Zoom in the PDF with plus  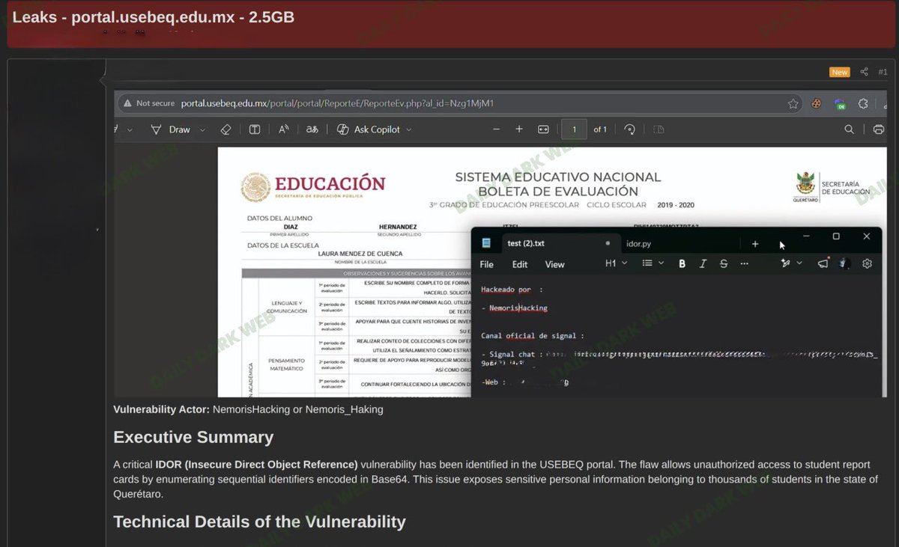(519, 129)
